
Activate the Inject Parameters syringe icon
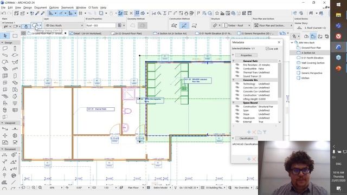(42, 13)
